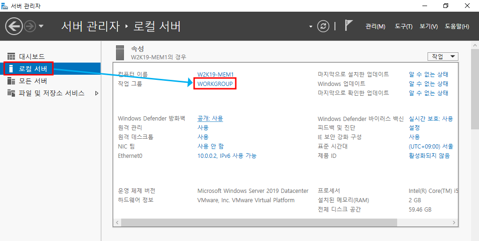Screen dimensions: 479x241
Task: Click the WORKGROUP link
Action: click(x=215, y=84)
